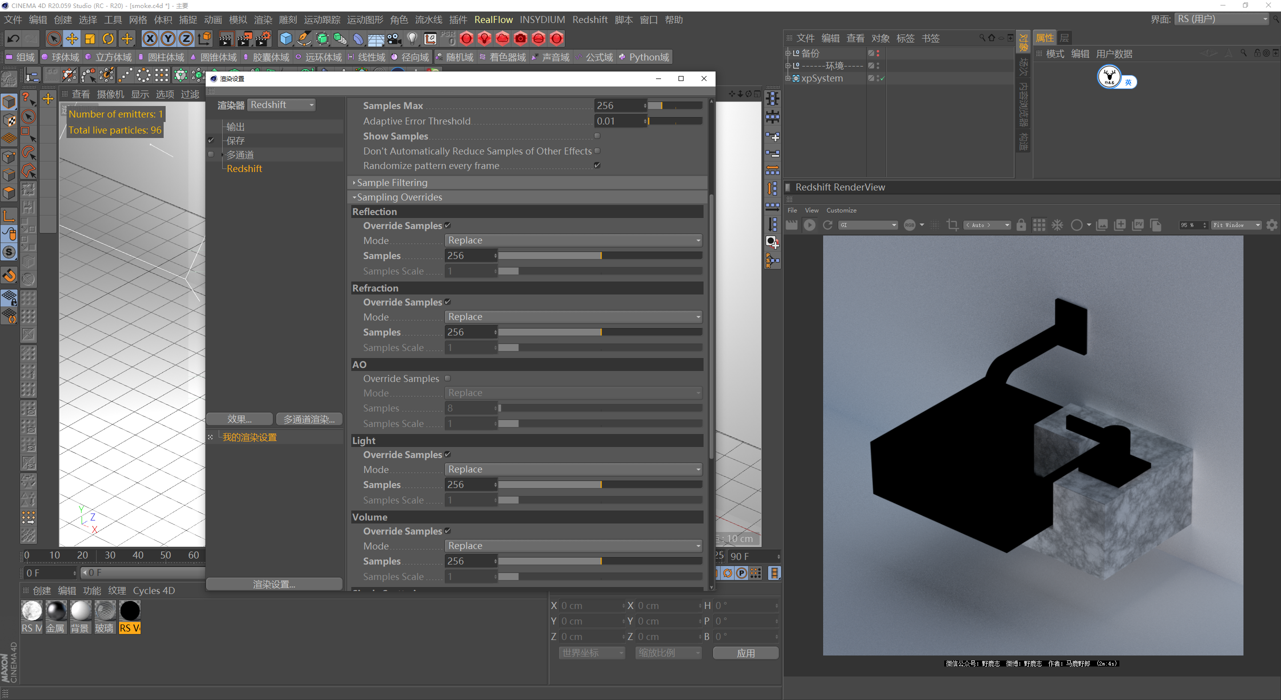Collapse the Sampling Overrides section
Image resolution: width=1281 pixels, height=700 pixels.
pyautogui.click(x=528, y=197)
